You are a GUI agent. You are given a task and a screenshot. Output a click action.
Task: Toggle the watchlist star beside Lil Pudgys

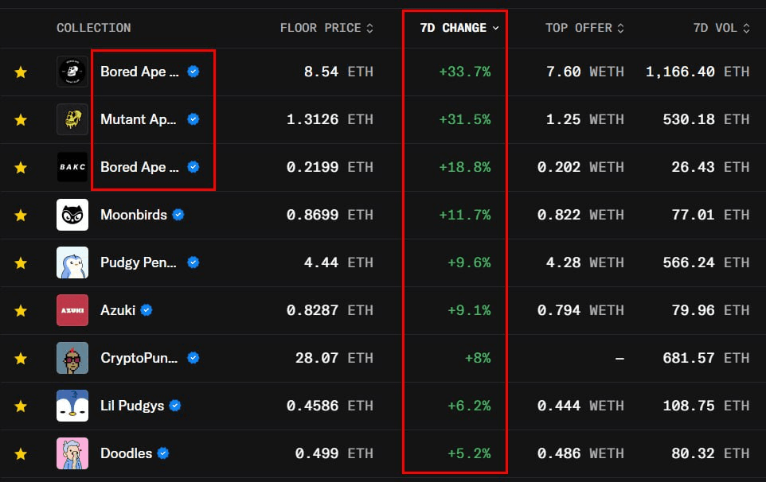[21, 406]
